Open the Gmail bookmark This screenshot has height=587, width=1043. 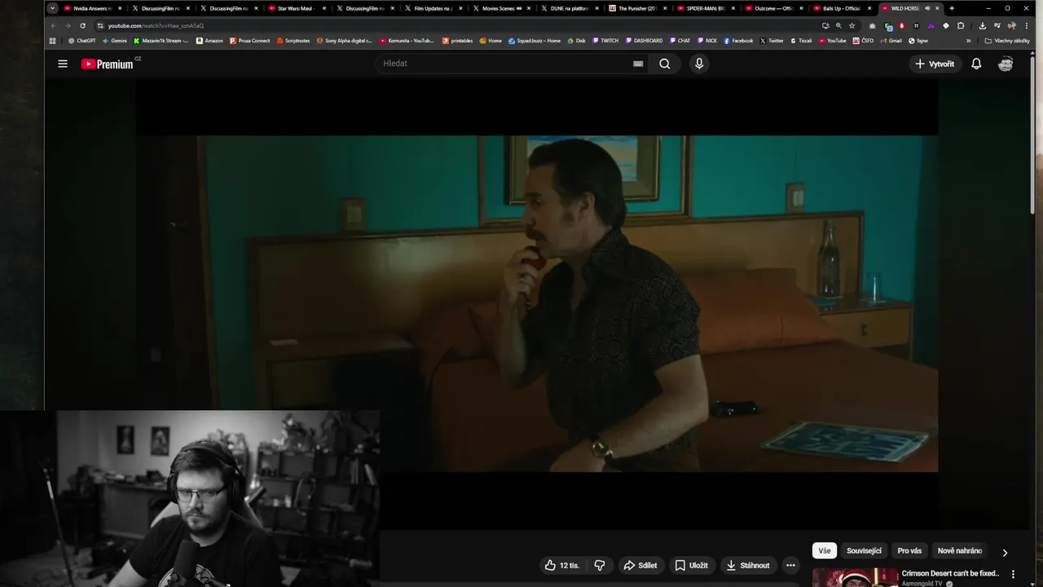coord(891,40)
